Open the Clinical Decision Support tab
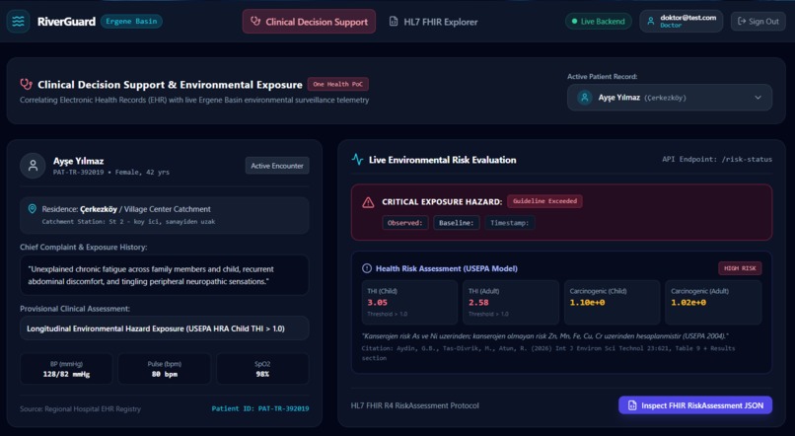The width and height of the screenshot is (795, 436). [x=309, y=22]
